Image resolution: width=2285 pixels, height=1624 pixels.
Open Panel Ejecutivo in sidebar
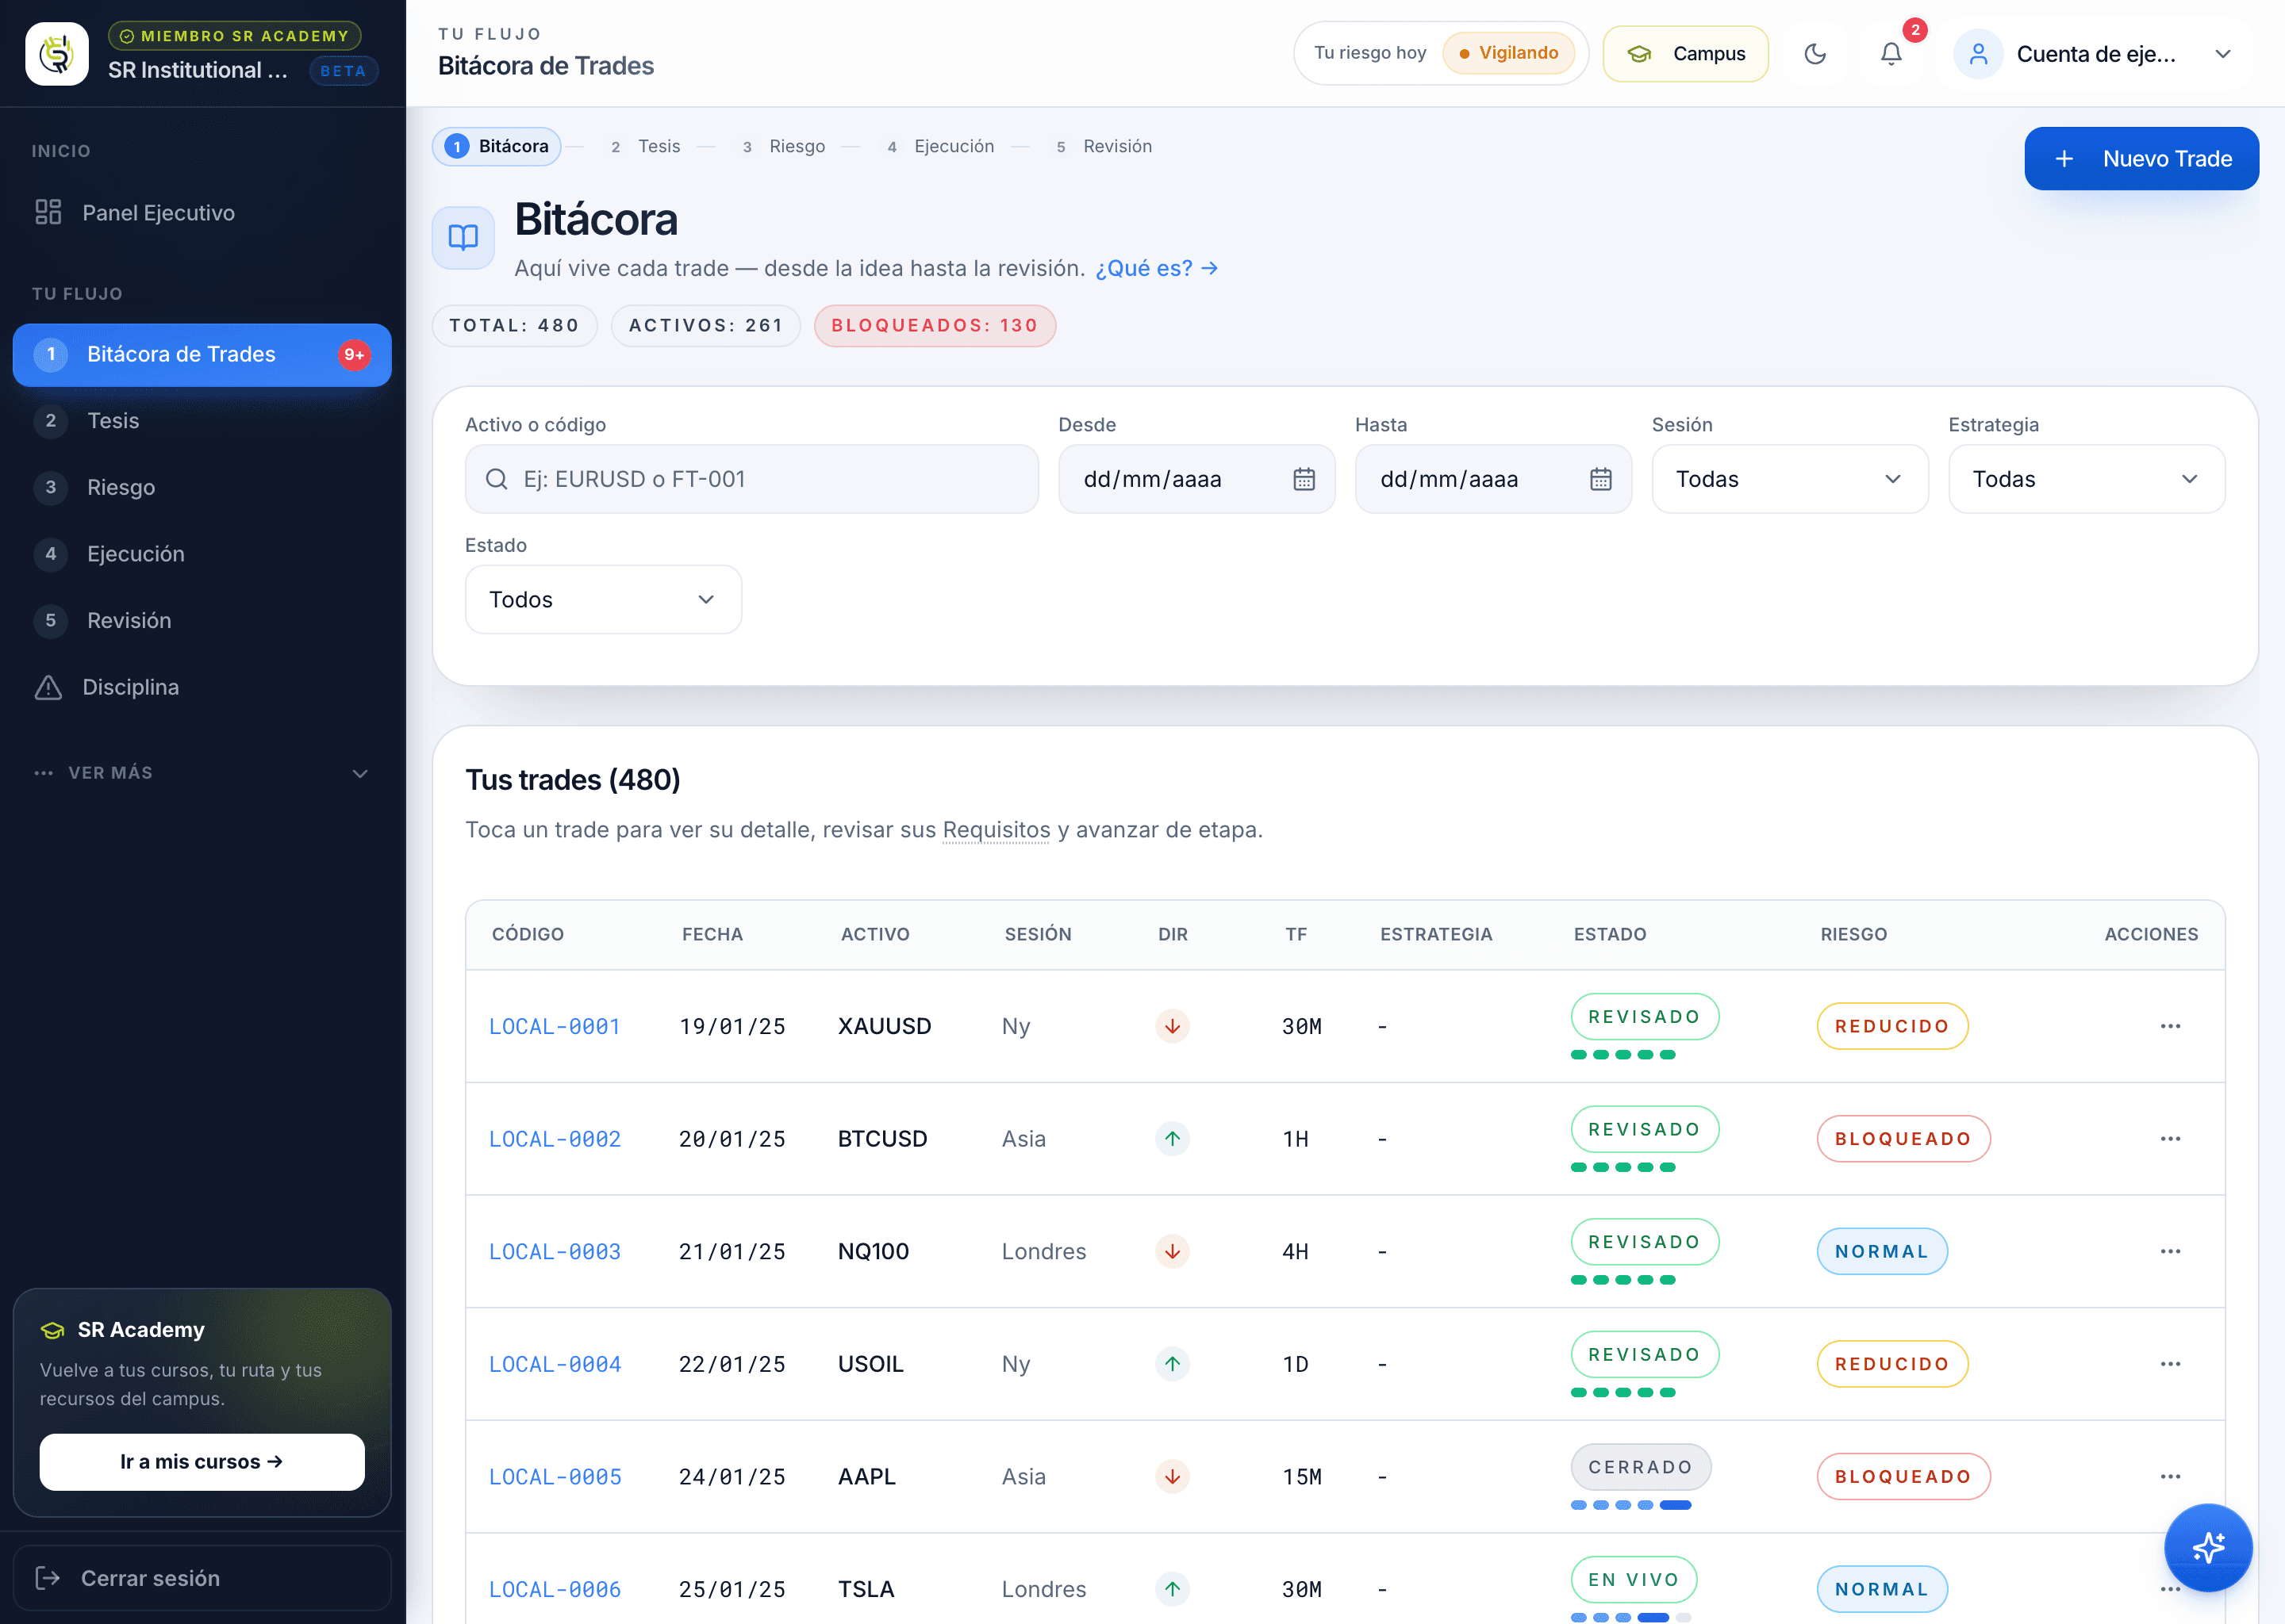click(202, 212)
